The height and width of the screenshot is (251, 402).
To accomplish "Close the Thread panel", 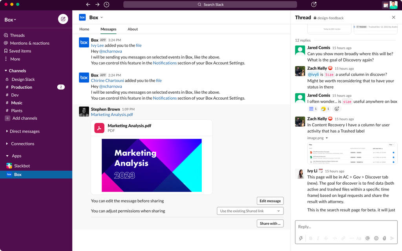I will 393,17.
